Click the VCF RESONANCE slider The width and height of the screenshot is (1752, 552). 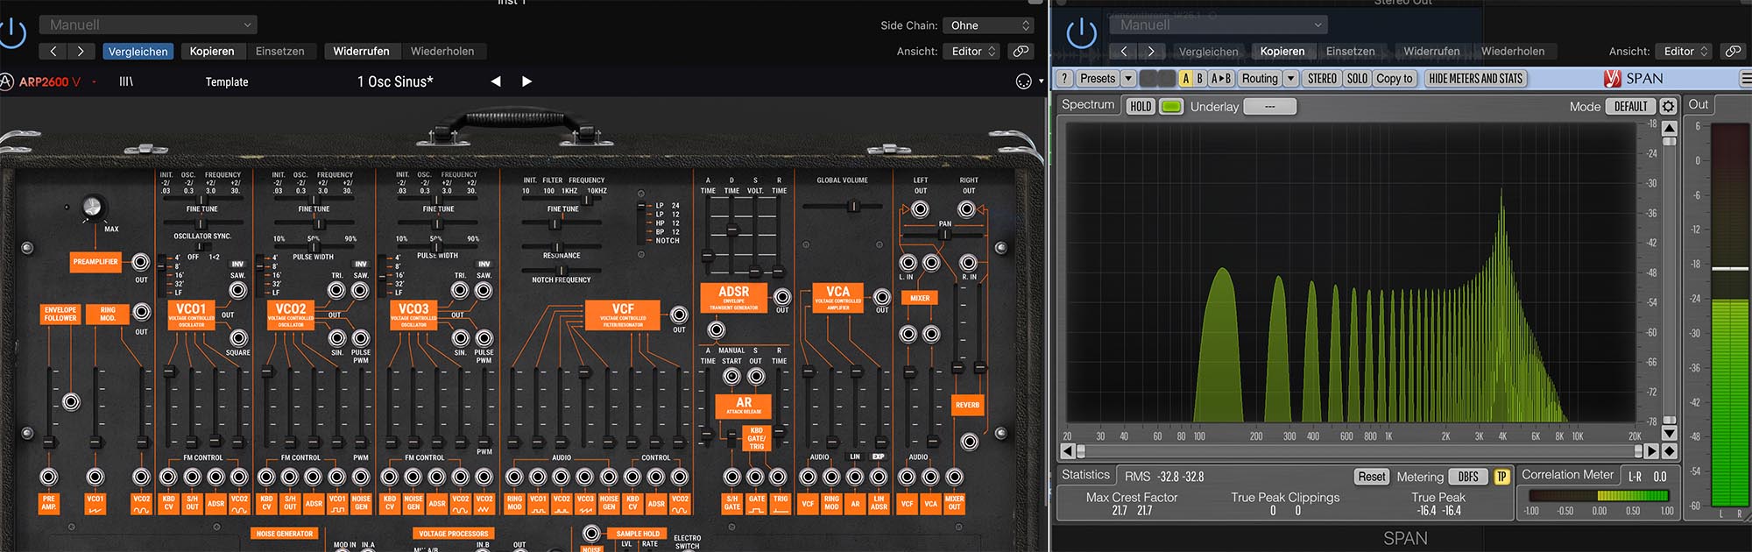562,246
